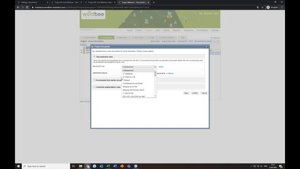The width and height of the screenshot is (300, 169).
Task: Click the browser address bar
Action: (143, 8)
